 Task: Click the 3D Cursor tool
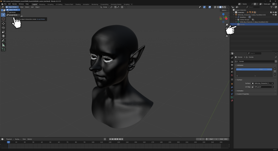(x=3, y=19)
